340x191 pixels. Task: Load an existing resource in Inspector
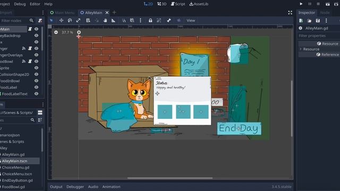(x=309, y=21)
